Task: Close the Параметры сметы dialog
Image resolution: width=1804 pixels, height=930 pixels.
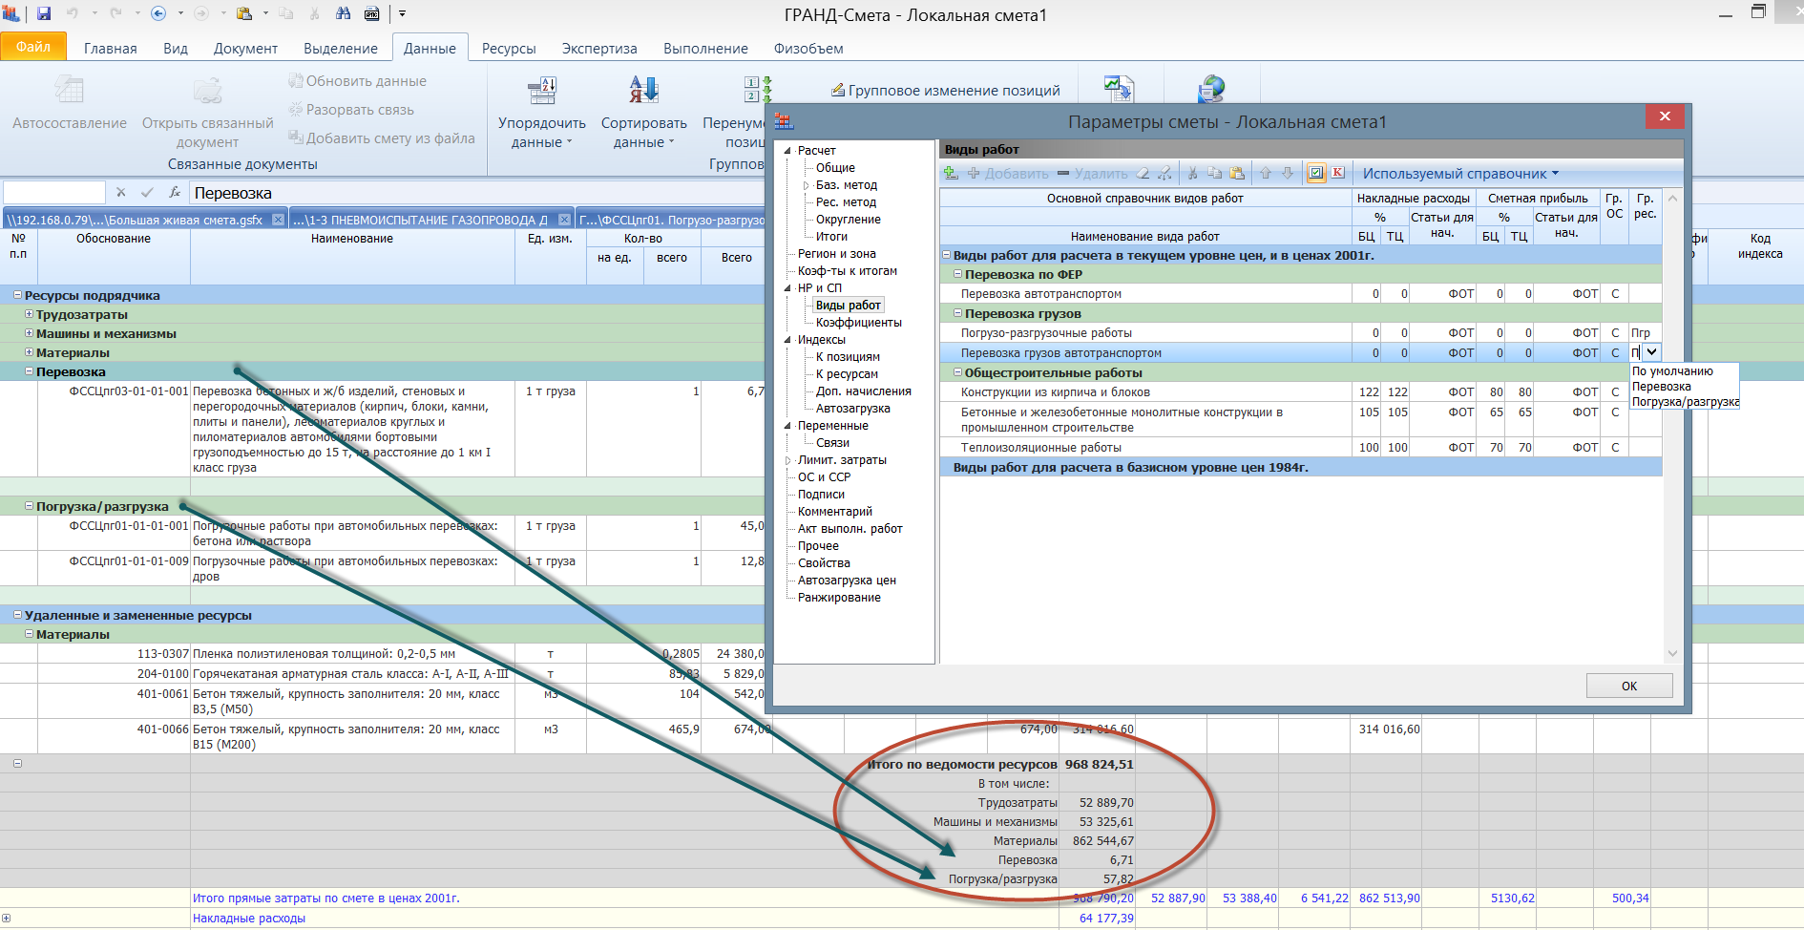Action: [1665, 116]
